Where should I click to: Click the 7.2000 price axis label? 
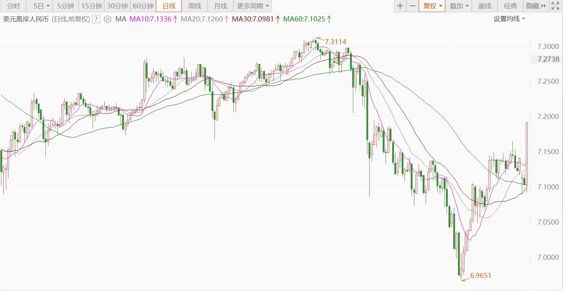tap(548, 116)
